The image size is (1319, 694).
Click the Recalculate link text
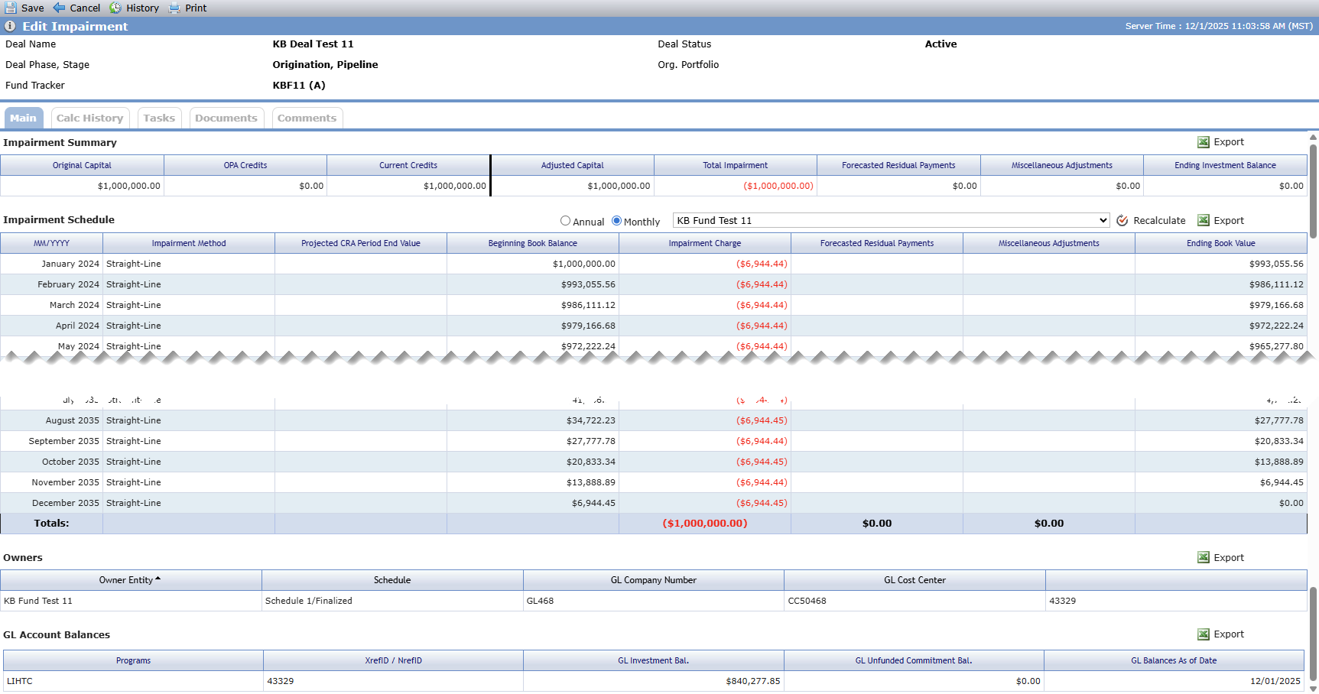click(x=1159, y=220)
